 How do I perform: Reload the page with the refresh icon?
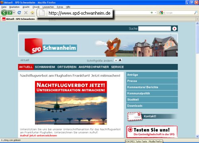coord(19,13)
